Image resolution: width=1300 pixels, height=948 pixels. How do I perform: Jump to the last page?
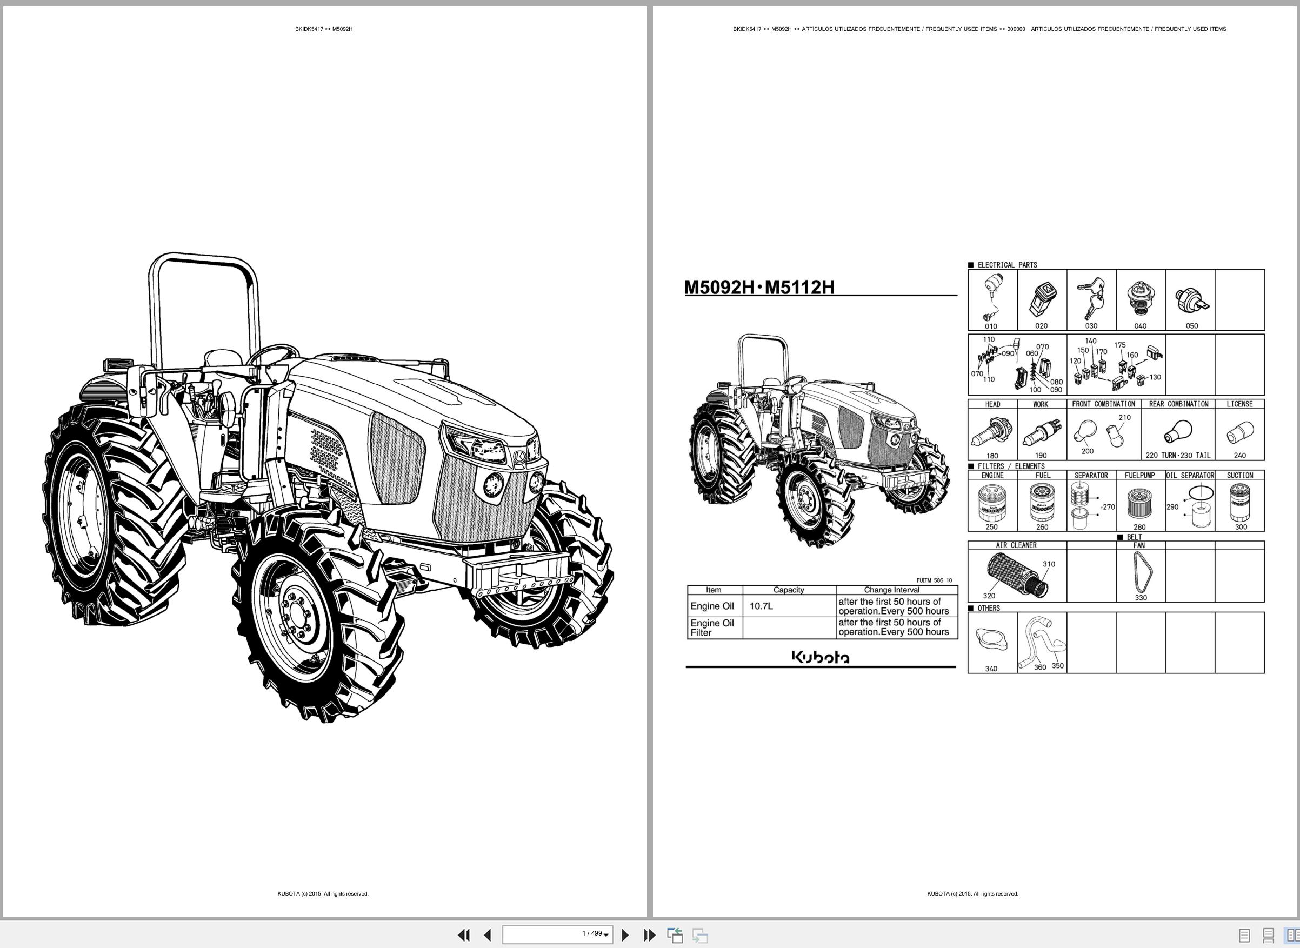click(x=649, y=935)
